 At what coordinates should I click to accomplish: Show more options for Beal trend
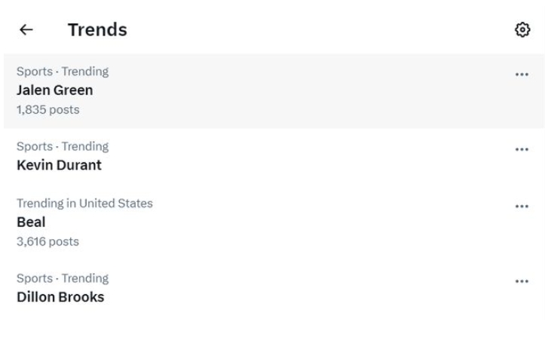(522, 207)
